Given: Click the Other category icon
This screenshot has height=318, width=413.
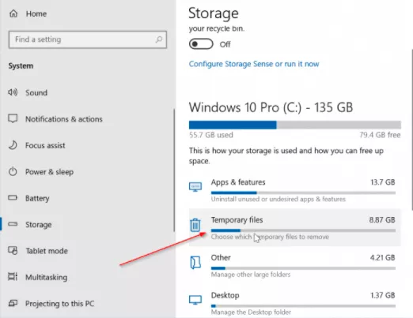Looking at the screenshot, I should (x=195, y=263).
